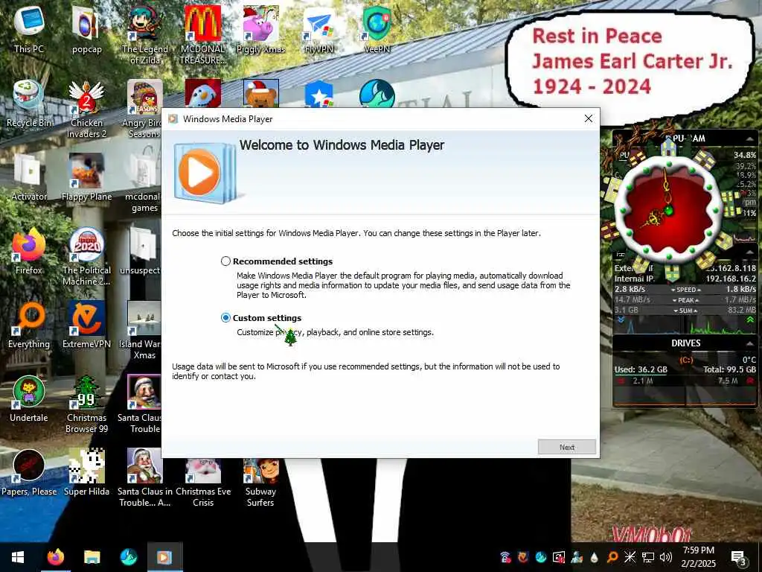Open the popcap desktop icon

pyautogui.click(x=86, y=29)
